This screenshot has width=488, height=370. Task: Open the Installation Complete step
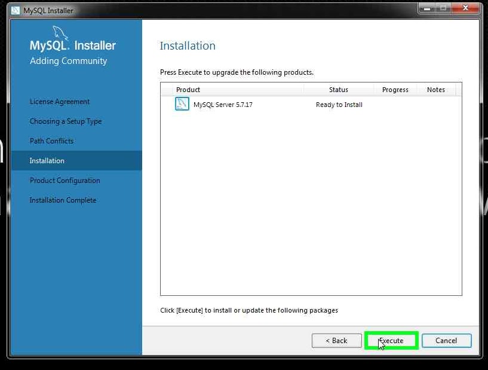[x=63, y=200]
